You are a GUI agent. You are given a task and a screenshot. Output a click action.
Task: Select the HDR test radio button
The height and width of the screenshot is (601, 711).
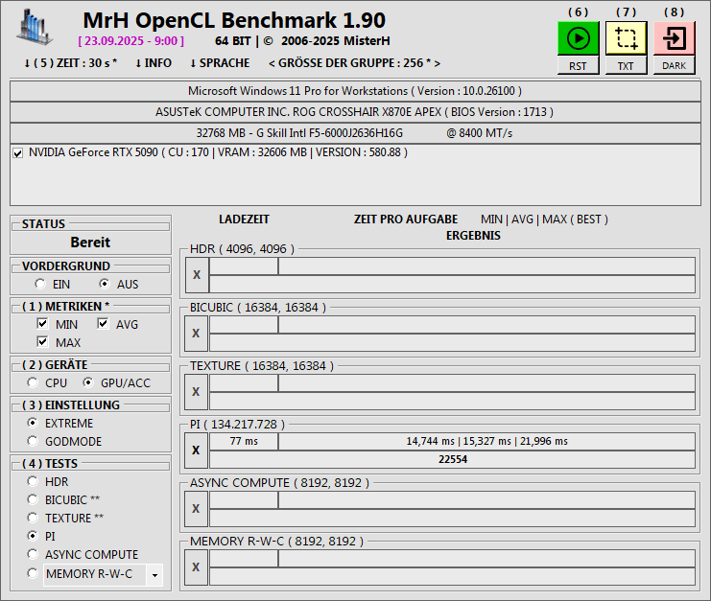pyautogui.click(x=33, y=481)
